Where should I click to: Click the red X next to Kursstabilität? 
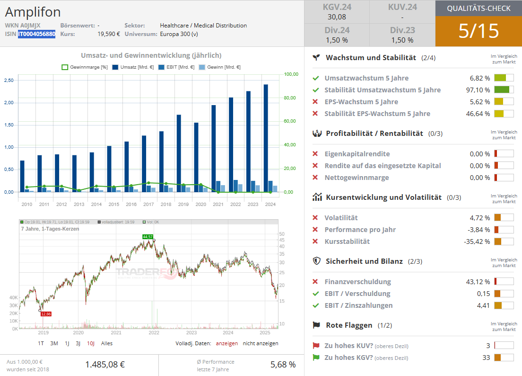tap(315, 242)
